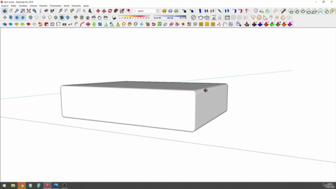This screenshot has width=336, height=189.
Task: Click the Zoom Extents icon
Action: click(x=28, y=11)
